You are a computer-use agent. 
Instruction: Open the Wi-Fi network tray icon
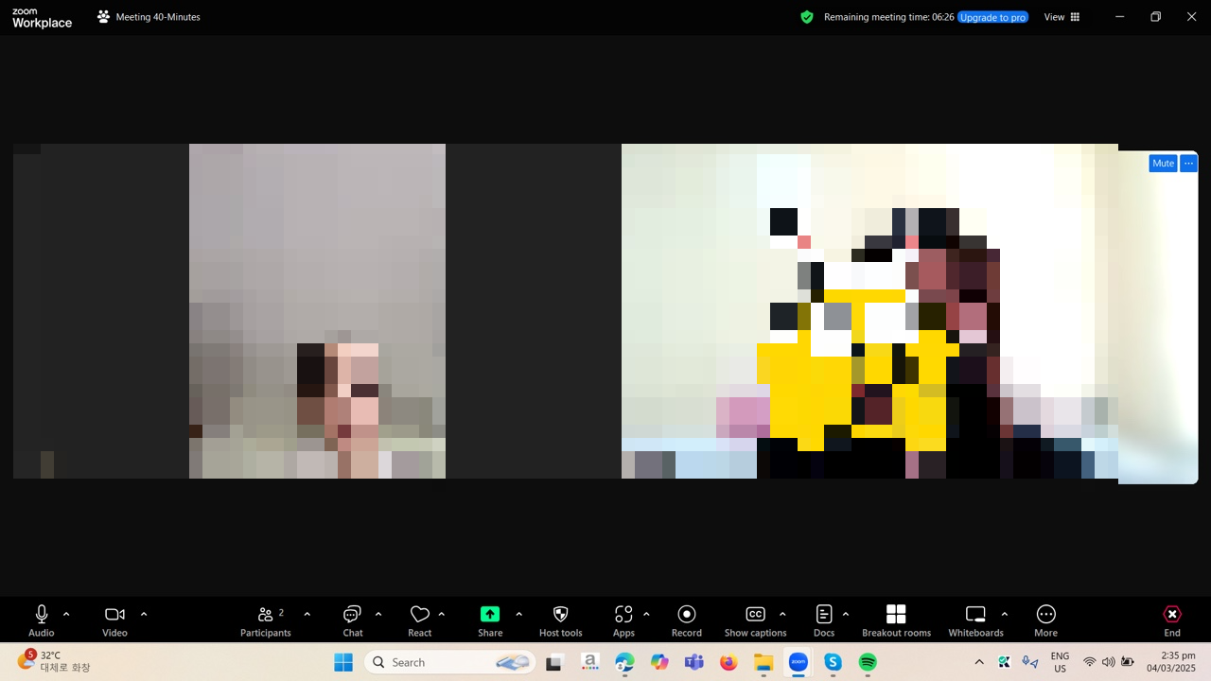(1090, 662)
